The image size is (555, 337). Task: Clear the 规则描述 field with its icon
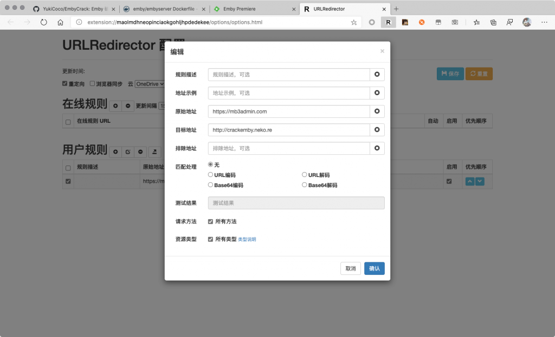[x=377, y=75]
